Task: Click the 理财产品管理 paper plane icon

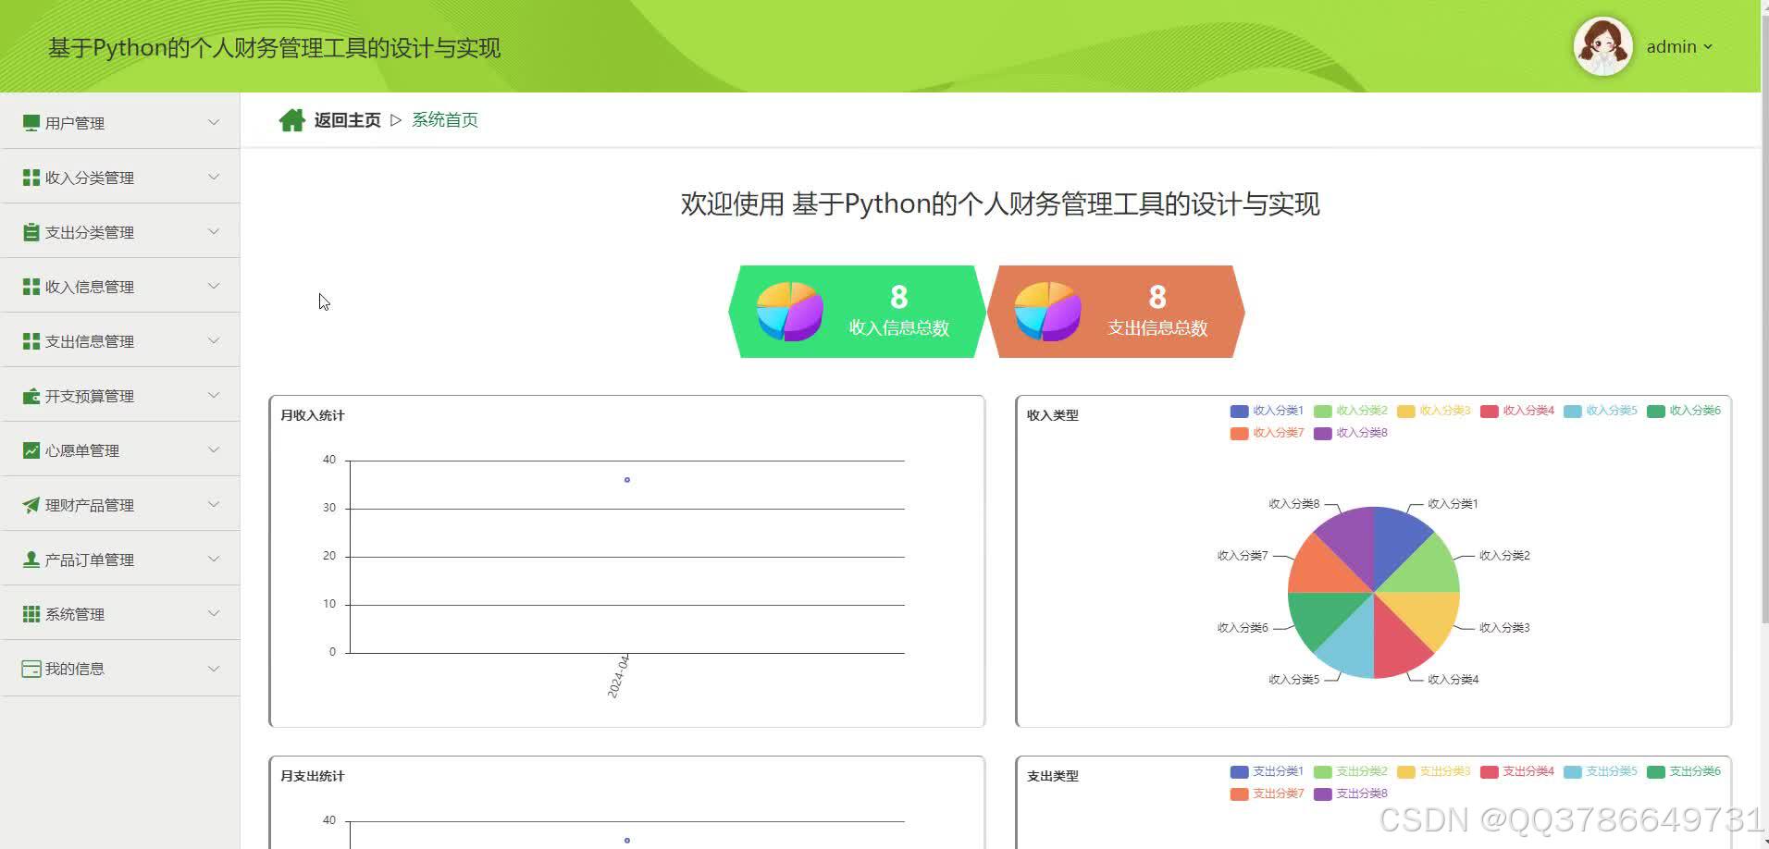Action: (x=29, y=504)
